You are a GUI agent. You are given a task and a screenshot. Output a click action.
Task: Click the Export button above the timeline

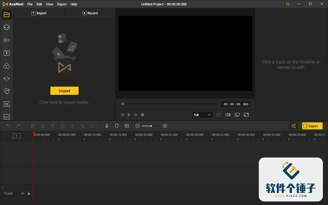[x=312, y=126]
